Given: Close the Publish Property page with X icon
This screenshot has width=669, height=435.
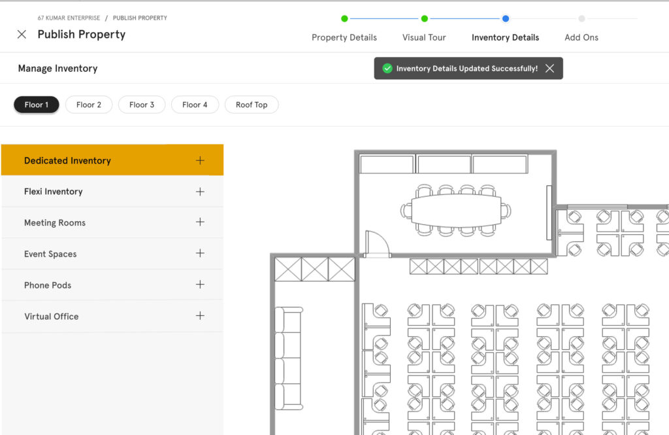Looking at the screenshot, I should point(22,35).
